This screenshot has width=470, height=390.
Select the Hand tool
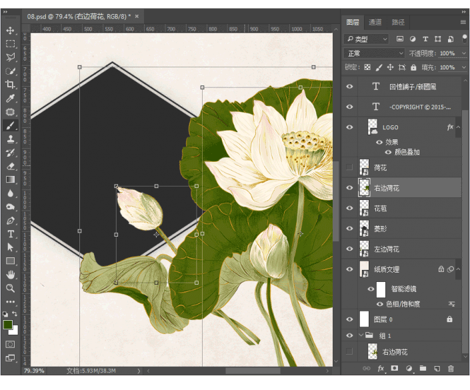pyautogui.click(x=10, y=275)
